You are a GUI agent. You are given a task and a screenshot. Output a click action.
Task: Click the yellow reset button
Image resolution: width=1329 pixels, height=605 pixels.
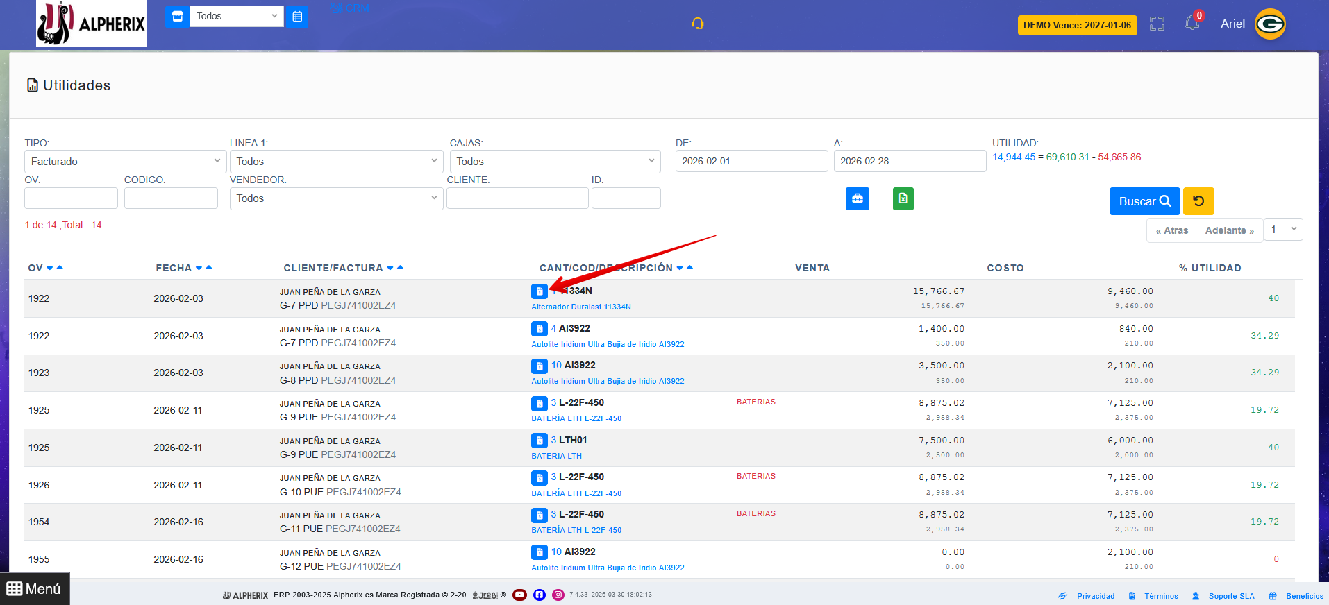click(x=1198, y=201)
